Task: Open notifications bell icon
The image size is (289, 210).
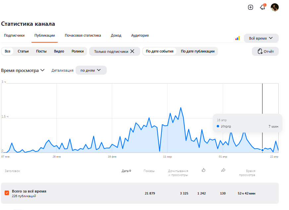Action: [x=262, y=7]
